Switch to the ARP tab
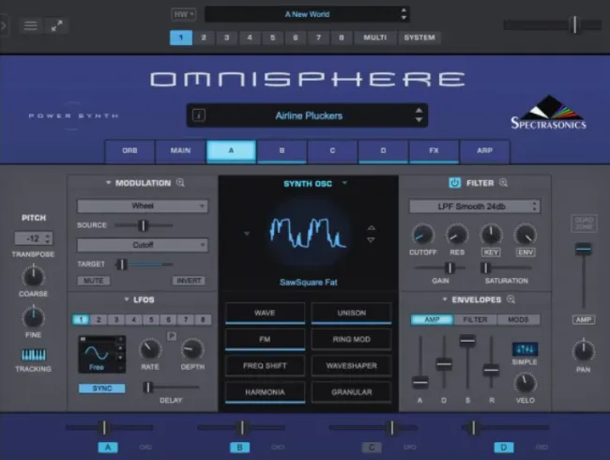This screenshot has width=610, height=460. [x=485, y=150]
